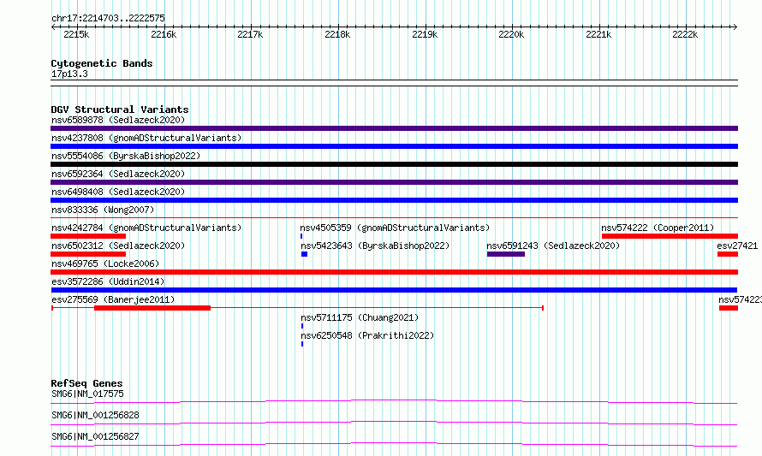Select the thick red block of esv275569
The height and width of the screenshot is (456, 762).
[x=152, y=308]
